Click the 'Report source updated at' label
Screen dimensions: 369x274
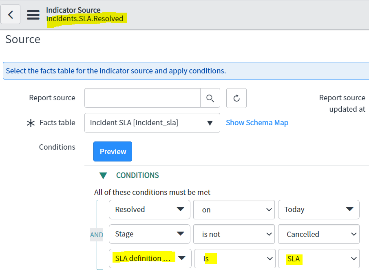click(x=342, y=103)
